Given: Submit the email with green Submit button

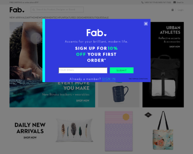Looking at the screenshot, I should [122, 70].
